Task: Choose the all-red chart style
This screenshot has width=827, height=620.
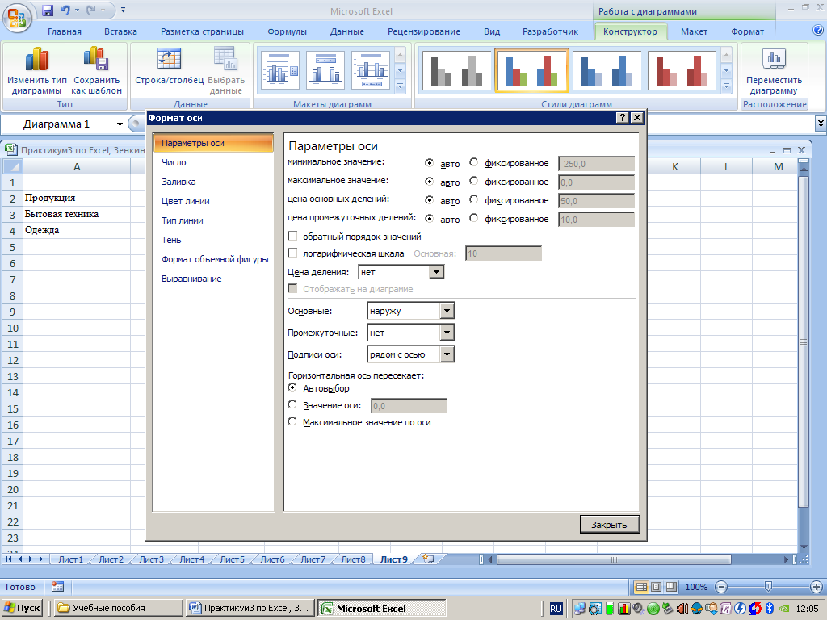Action: click(682, 70)
